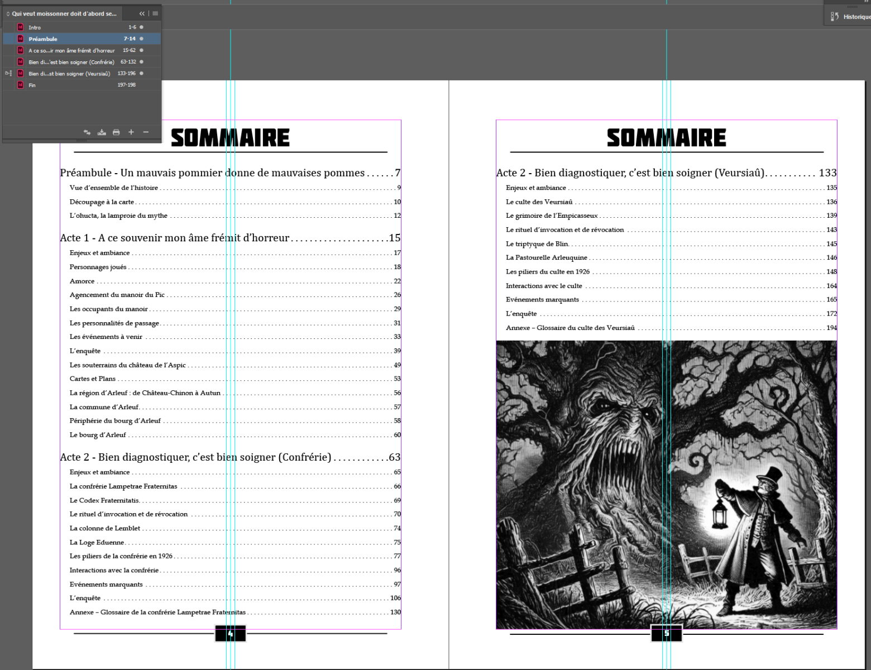Viewport: 871px width, 670px height.
Task: Open the Historique panel tab
Action: pyautogui.click(x=856, y=17)
